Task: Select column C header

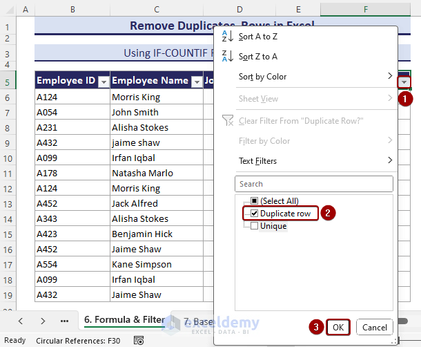Action: click(157, 10)
